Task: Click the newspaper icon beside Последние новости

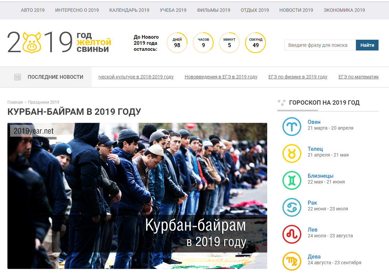Action: (x=18, y=77)
